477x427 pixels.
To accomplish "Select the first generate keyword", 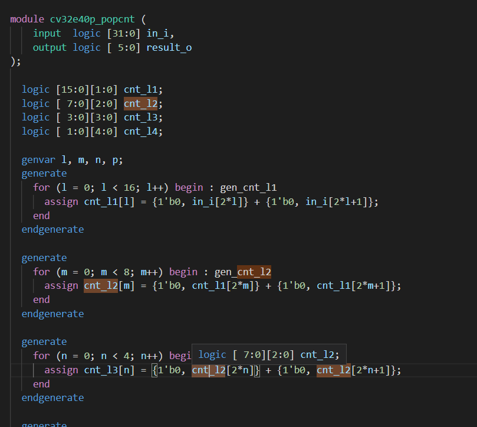I will pos(44,173).
